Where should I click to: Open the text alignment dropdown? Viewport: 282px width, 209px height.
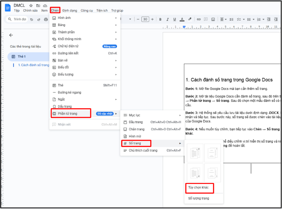pos(224,19)
